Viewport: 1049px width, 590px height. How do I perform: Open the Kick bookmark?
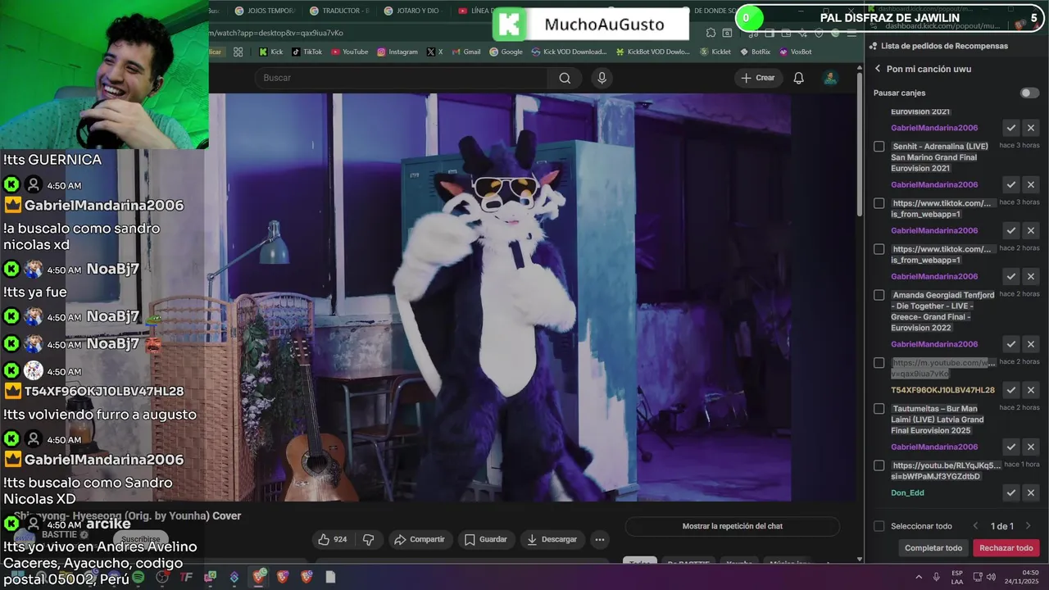pos(270,52)
